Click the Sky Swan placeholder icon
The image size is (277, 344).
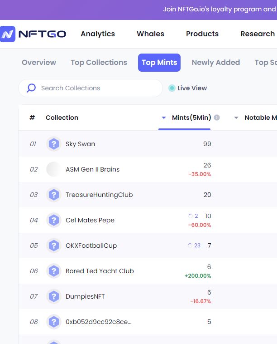(x=53, y=144)
